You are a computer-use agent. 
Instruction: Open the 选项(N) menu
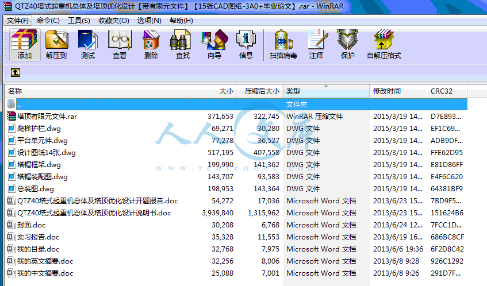coord(149,21)
